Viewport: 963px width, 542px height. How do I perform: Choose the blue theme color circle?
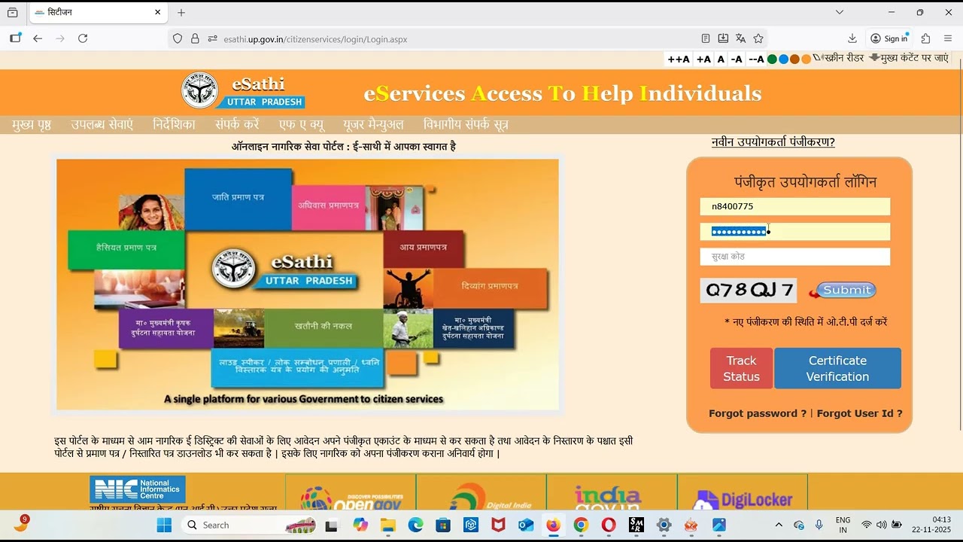[x=783, y=59]
